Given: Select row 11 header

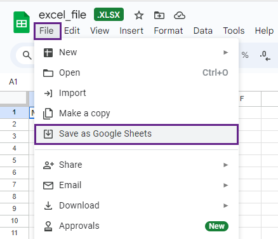Looking at the screenshot, I should click(14, 233).
